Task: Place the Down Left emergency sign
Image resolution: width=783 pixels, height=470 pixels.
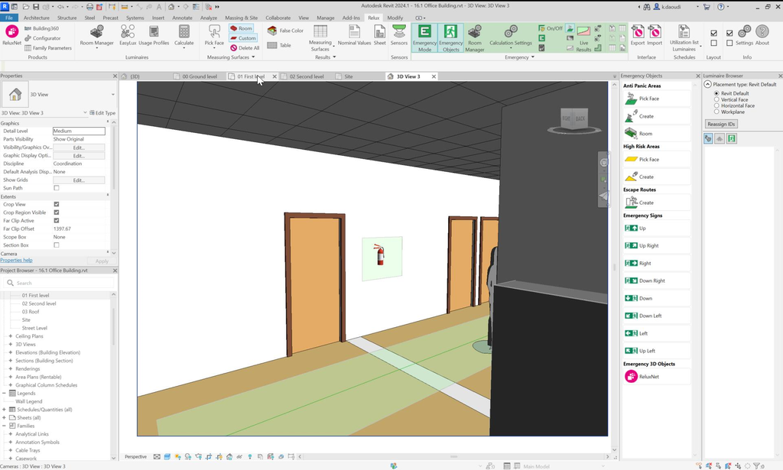Action: pos(656,316)
